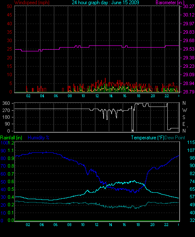This screenshot has width=195, height=237.
Task: Select the 30.12 barometer scale value
Action: pyautogui.click(x=189, y=15)
